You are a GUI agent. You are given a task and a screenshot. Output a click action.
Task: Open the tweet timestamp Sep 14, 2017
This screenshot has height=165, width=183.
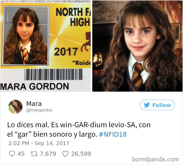[39, 143]
